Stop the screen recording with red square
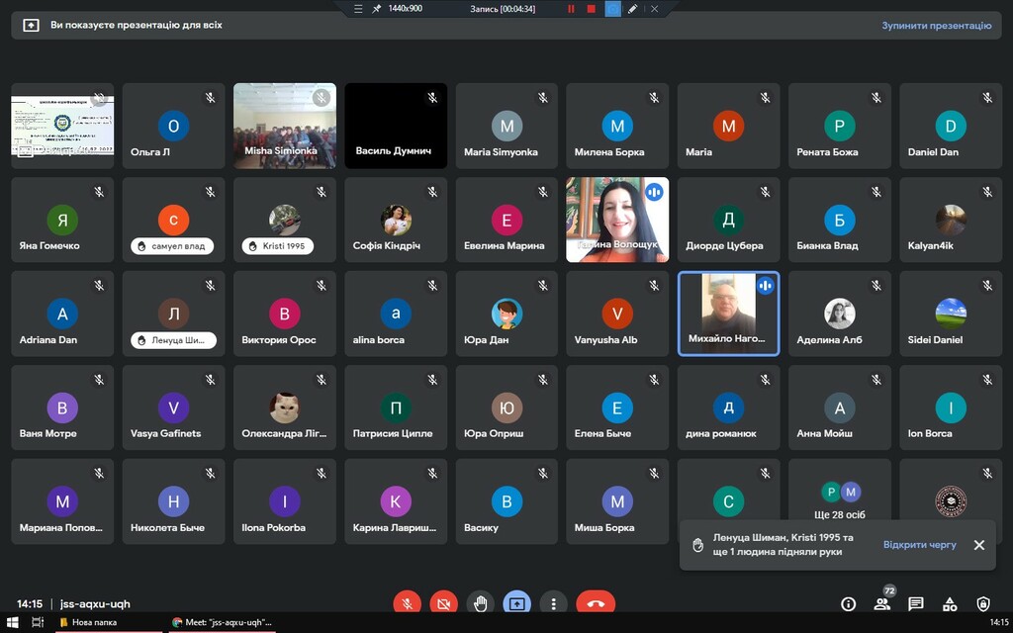Viewport: 1013px width, 633px height. pos(592,9)
